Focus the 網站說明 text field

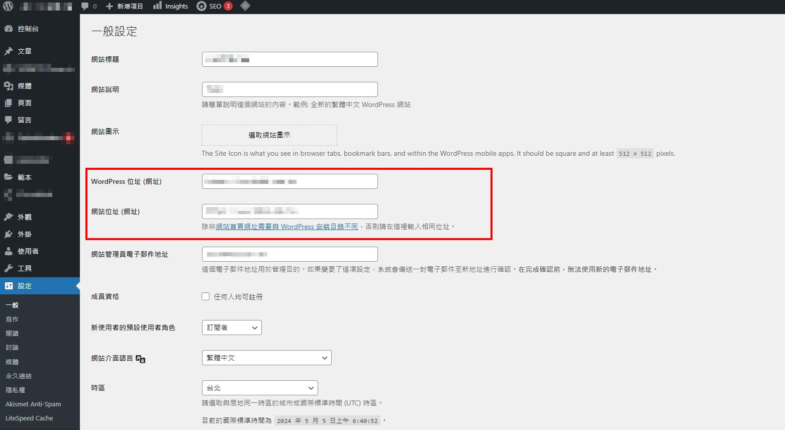tap(290, 89)
